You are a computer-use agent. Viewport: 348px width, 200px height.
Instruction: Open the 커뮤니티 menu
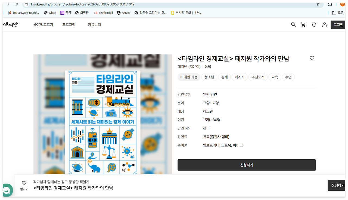click(x=94, y=25)
